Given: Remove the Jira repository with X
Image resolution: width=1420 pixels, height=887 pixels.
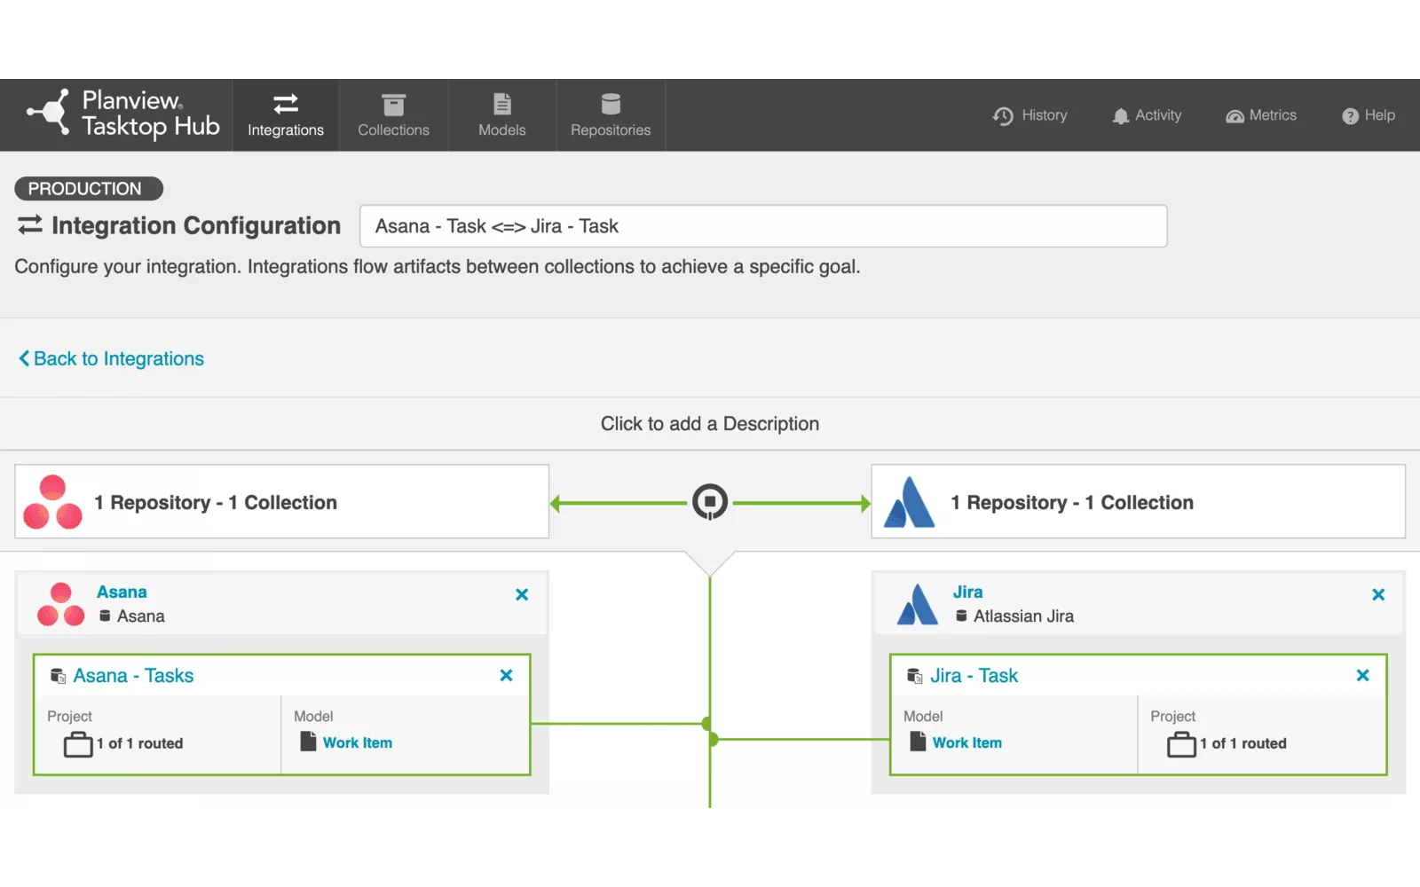Looking at the screenshot, I should coord(1378,594).
